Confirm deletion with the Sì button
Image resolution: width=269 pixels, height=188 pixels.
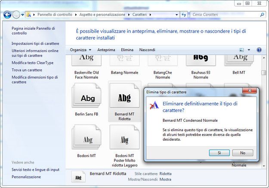(x=219, y=153)
